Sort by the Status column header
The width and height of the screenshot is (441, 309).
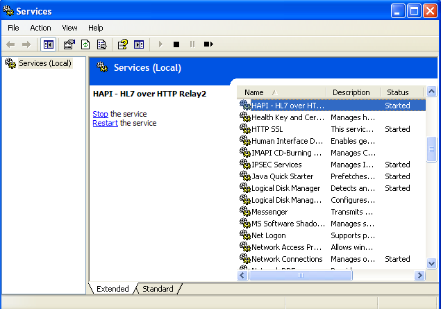click(x=402, y=92)
